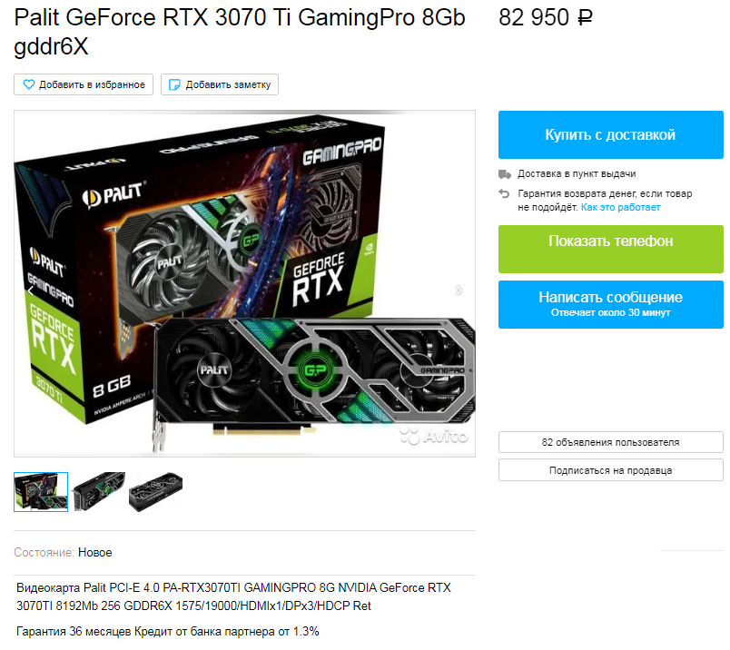The width and height of the screenshot is (730, 650).
Task: Select first thumbnail with box photo
Action: coord(41,492)
